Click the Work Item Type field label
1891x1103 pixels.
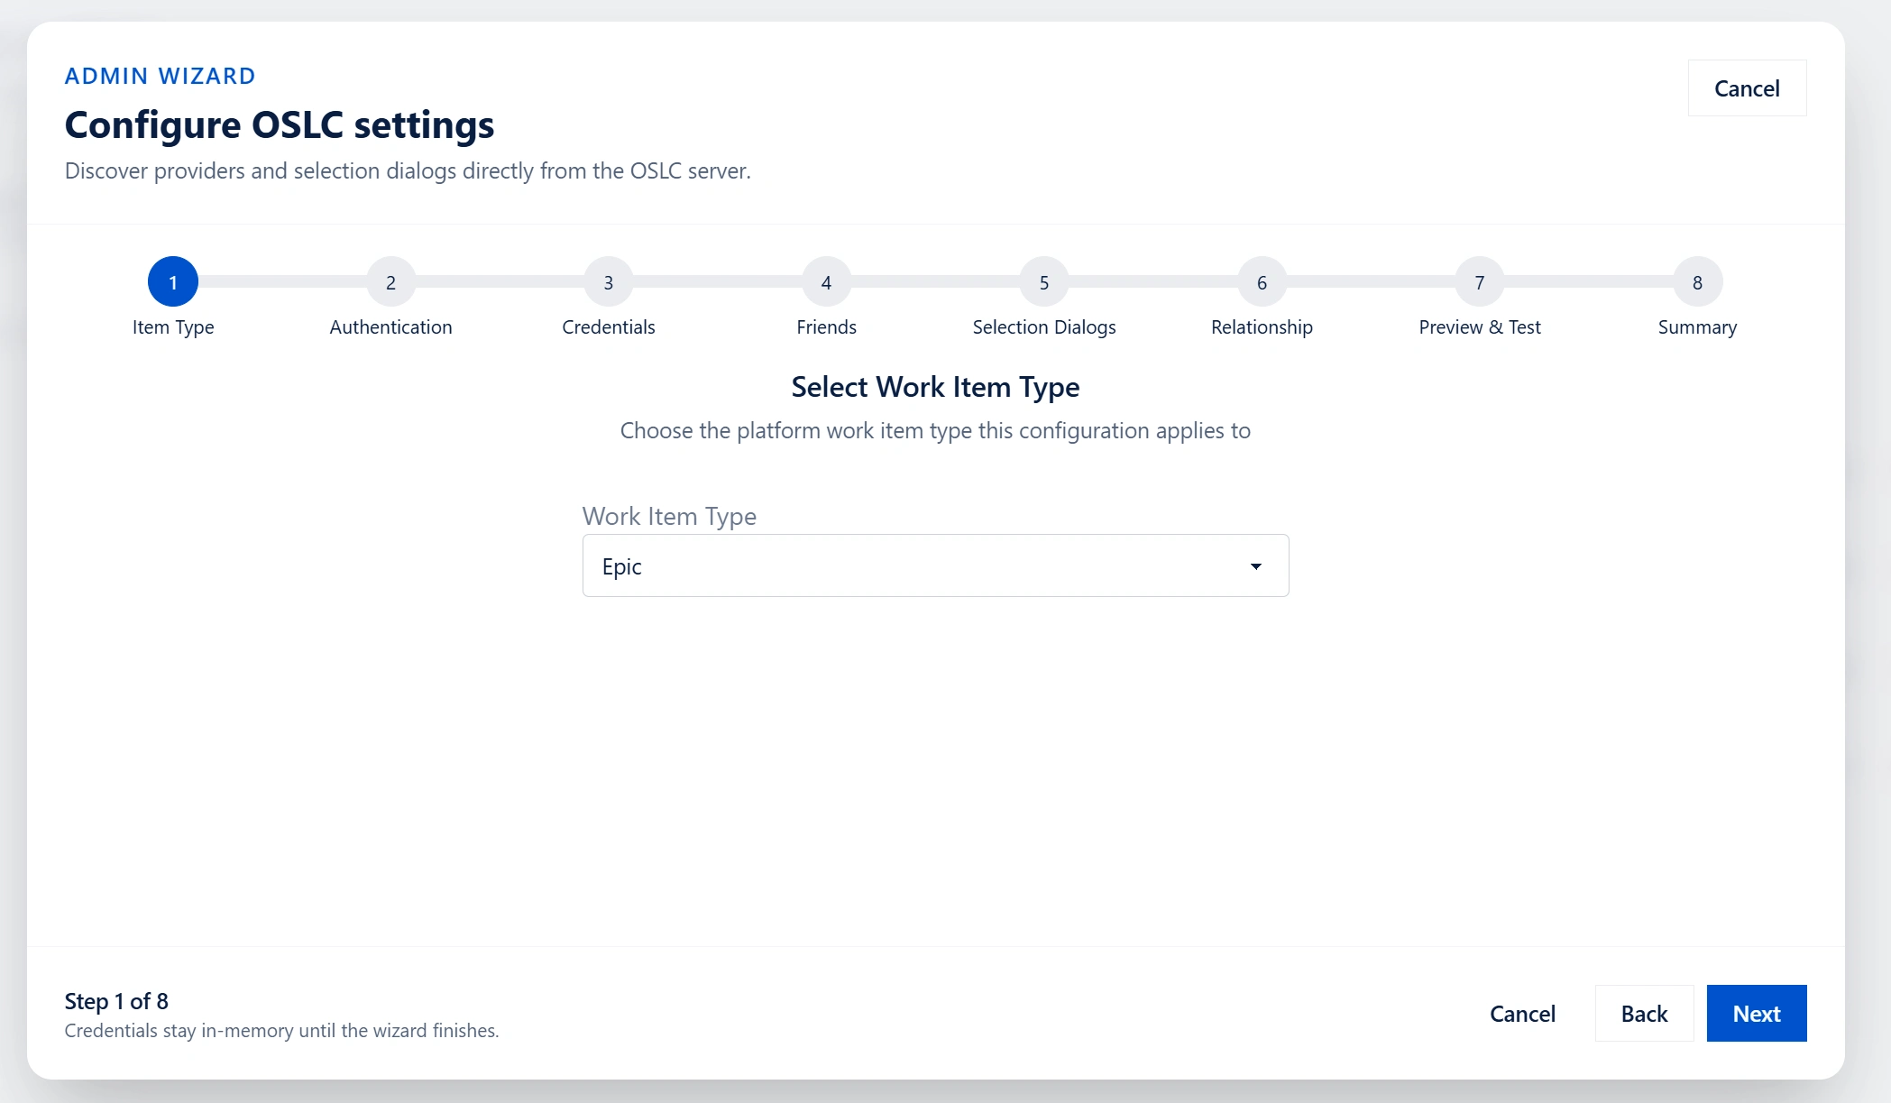tap(669, 516)
